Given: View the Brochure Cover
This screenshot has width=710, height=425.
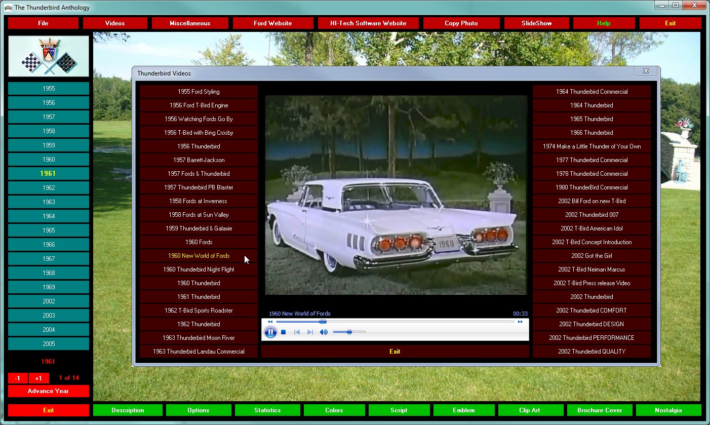Looking at the screenshot, I should point(600,410).
